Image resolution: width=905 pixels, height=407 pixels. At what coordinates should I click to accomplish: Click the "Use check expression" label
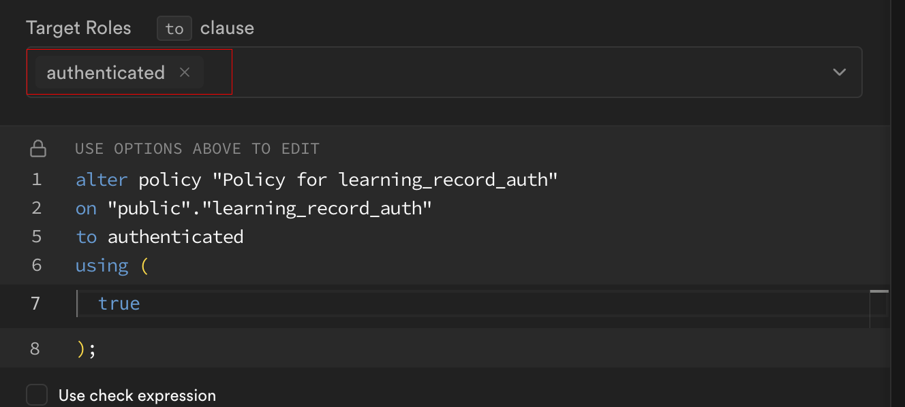click(137, 395)
